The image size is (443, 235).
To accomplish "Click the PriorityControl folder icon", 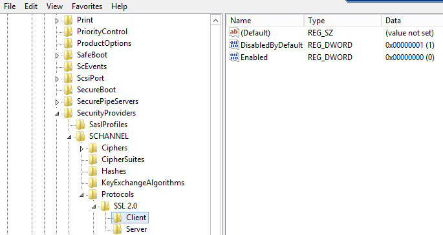I will coord(68,32).
